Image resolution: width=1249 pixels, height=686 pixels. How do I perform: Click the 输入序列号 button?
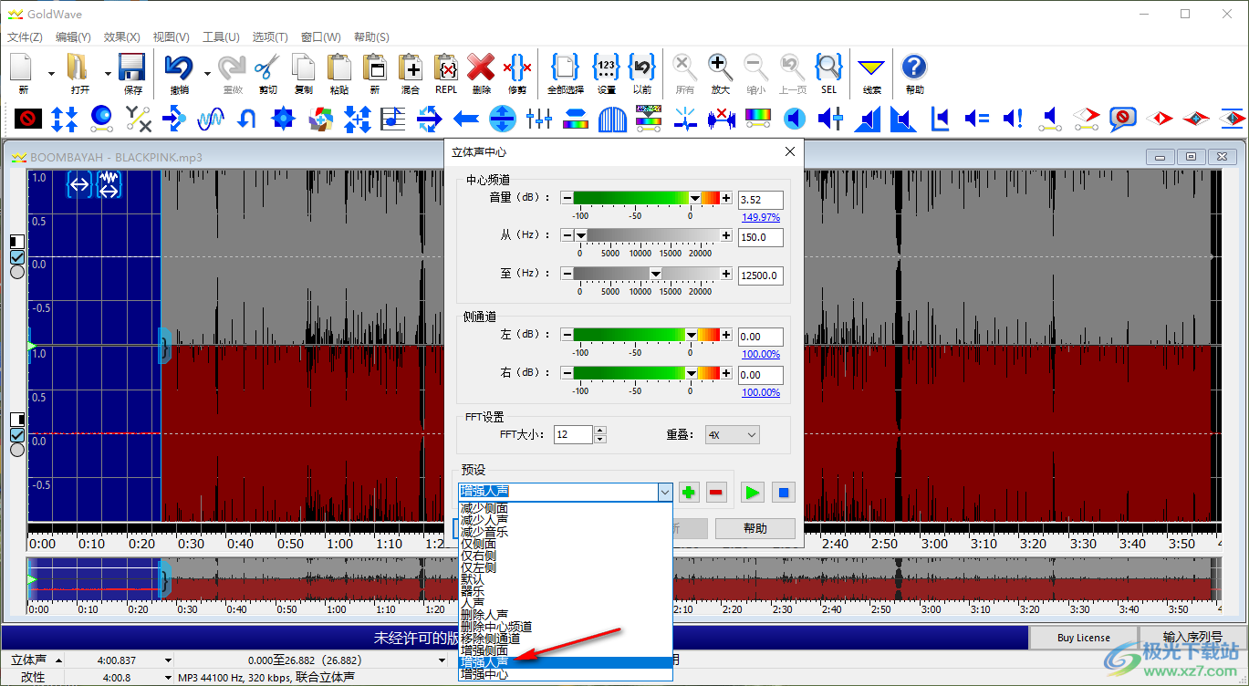tap(1192, 638)
